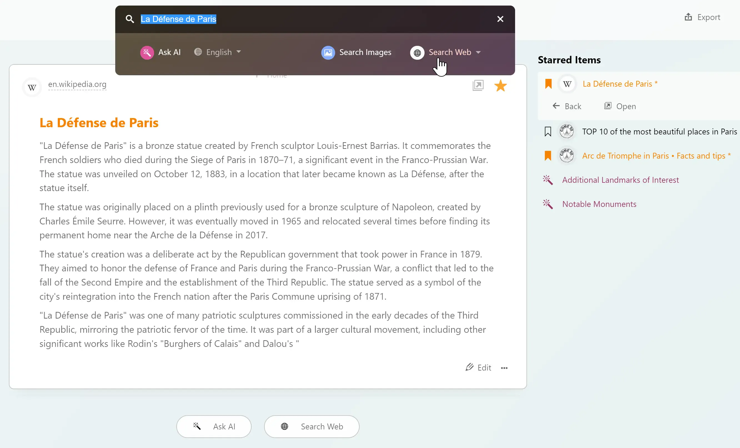Screen dimensions: 740x448
Task: Click the Edit button on article card
Action: click(x=478, y=367)
